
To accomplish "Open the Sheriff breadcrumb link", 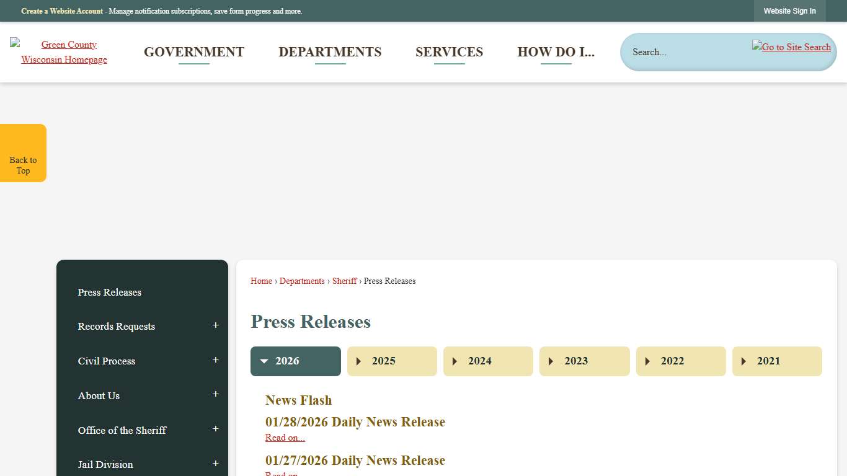I will click(344, 281).
